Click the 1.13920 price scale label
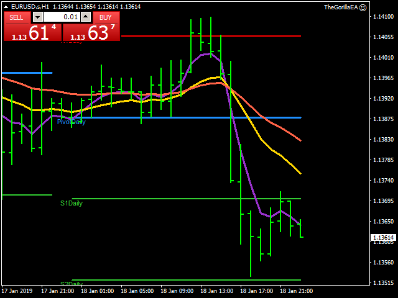The width and height of the screenshot is (398, 298). click(x=383, y=98)
